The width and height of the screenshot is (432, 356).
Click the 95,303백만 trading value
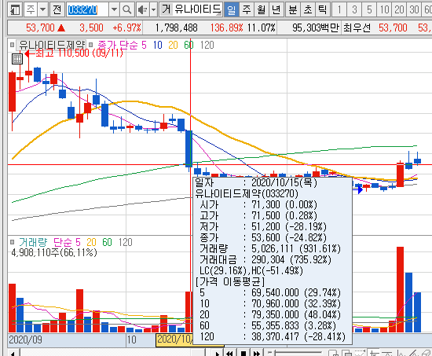pos(316,28)
